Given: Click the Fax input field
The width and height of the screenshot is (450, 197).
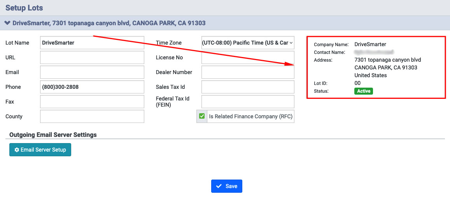Looking at the screenshot, I should click(x=92, y=102).
